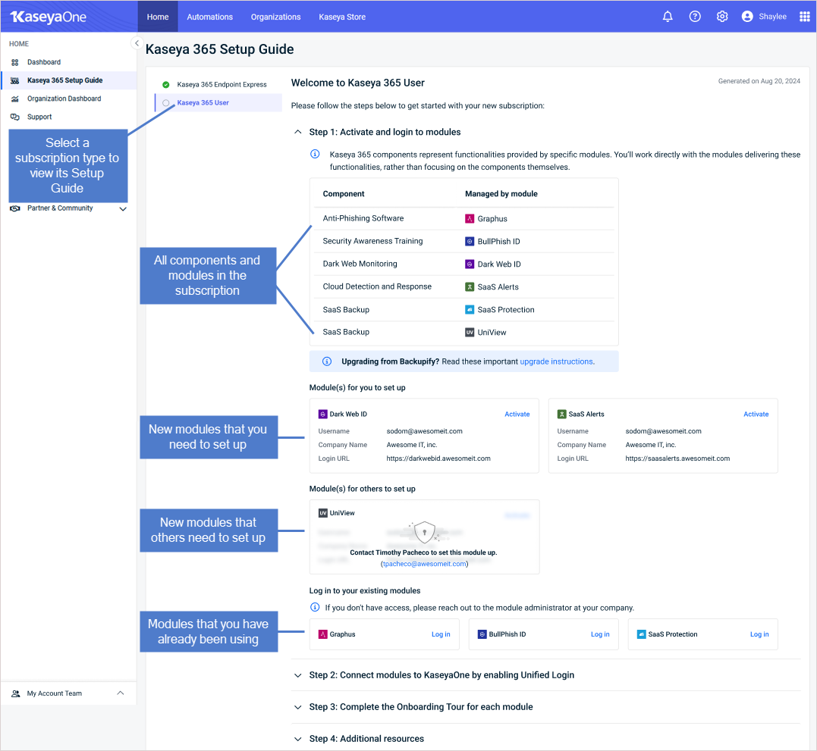
Task: Open the Automations tab
Action: click(209, 17)
